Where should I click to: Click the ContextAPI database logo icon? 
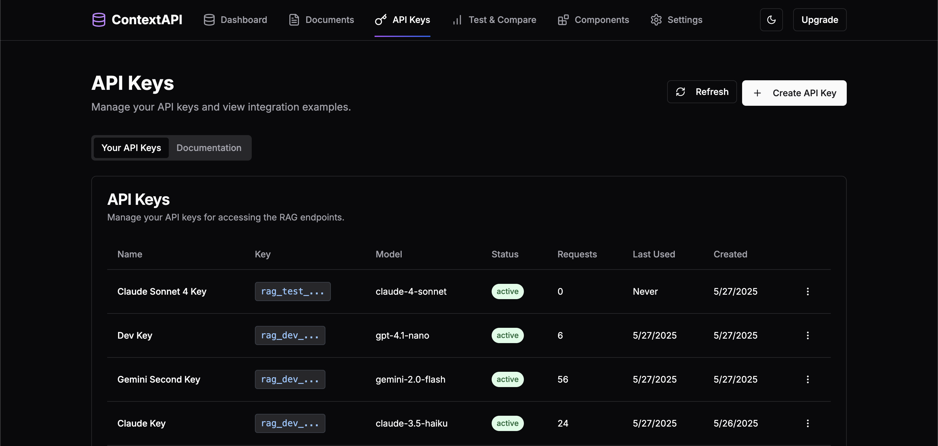(99, 20)
